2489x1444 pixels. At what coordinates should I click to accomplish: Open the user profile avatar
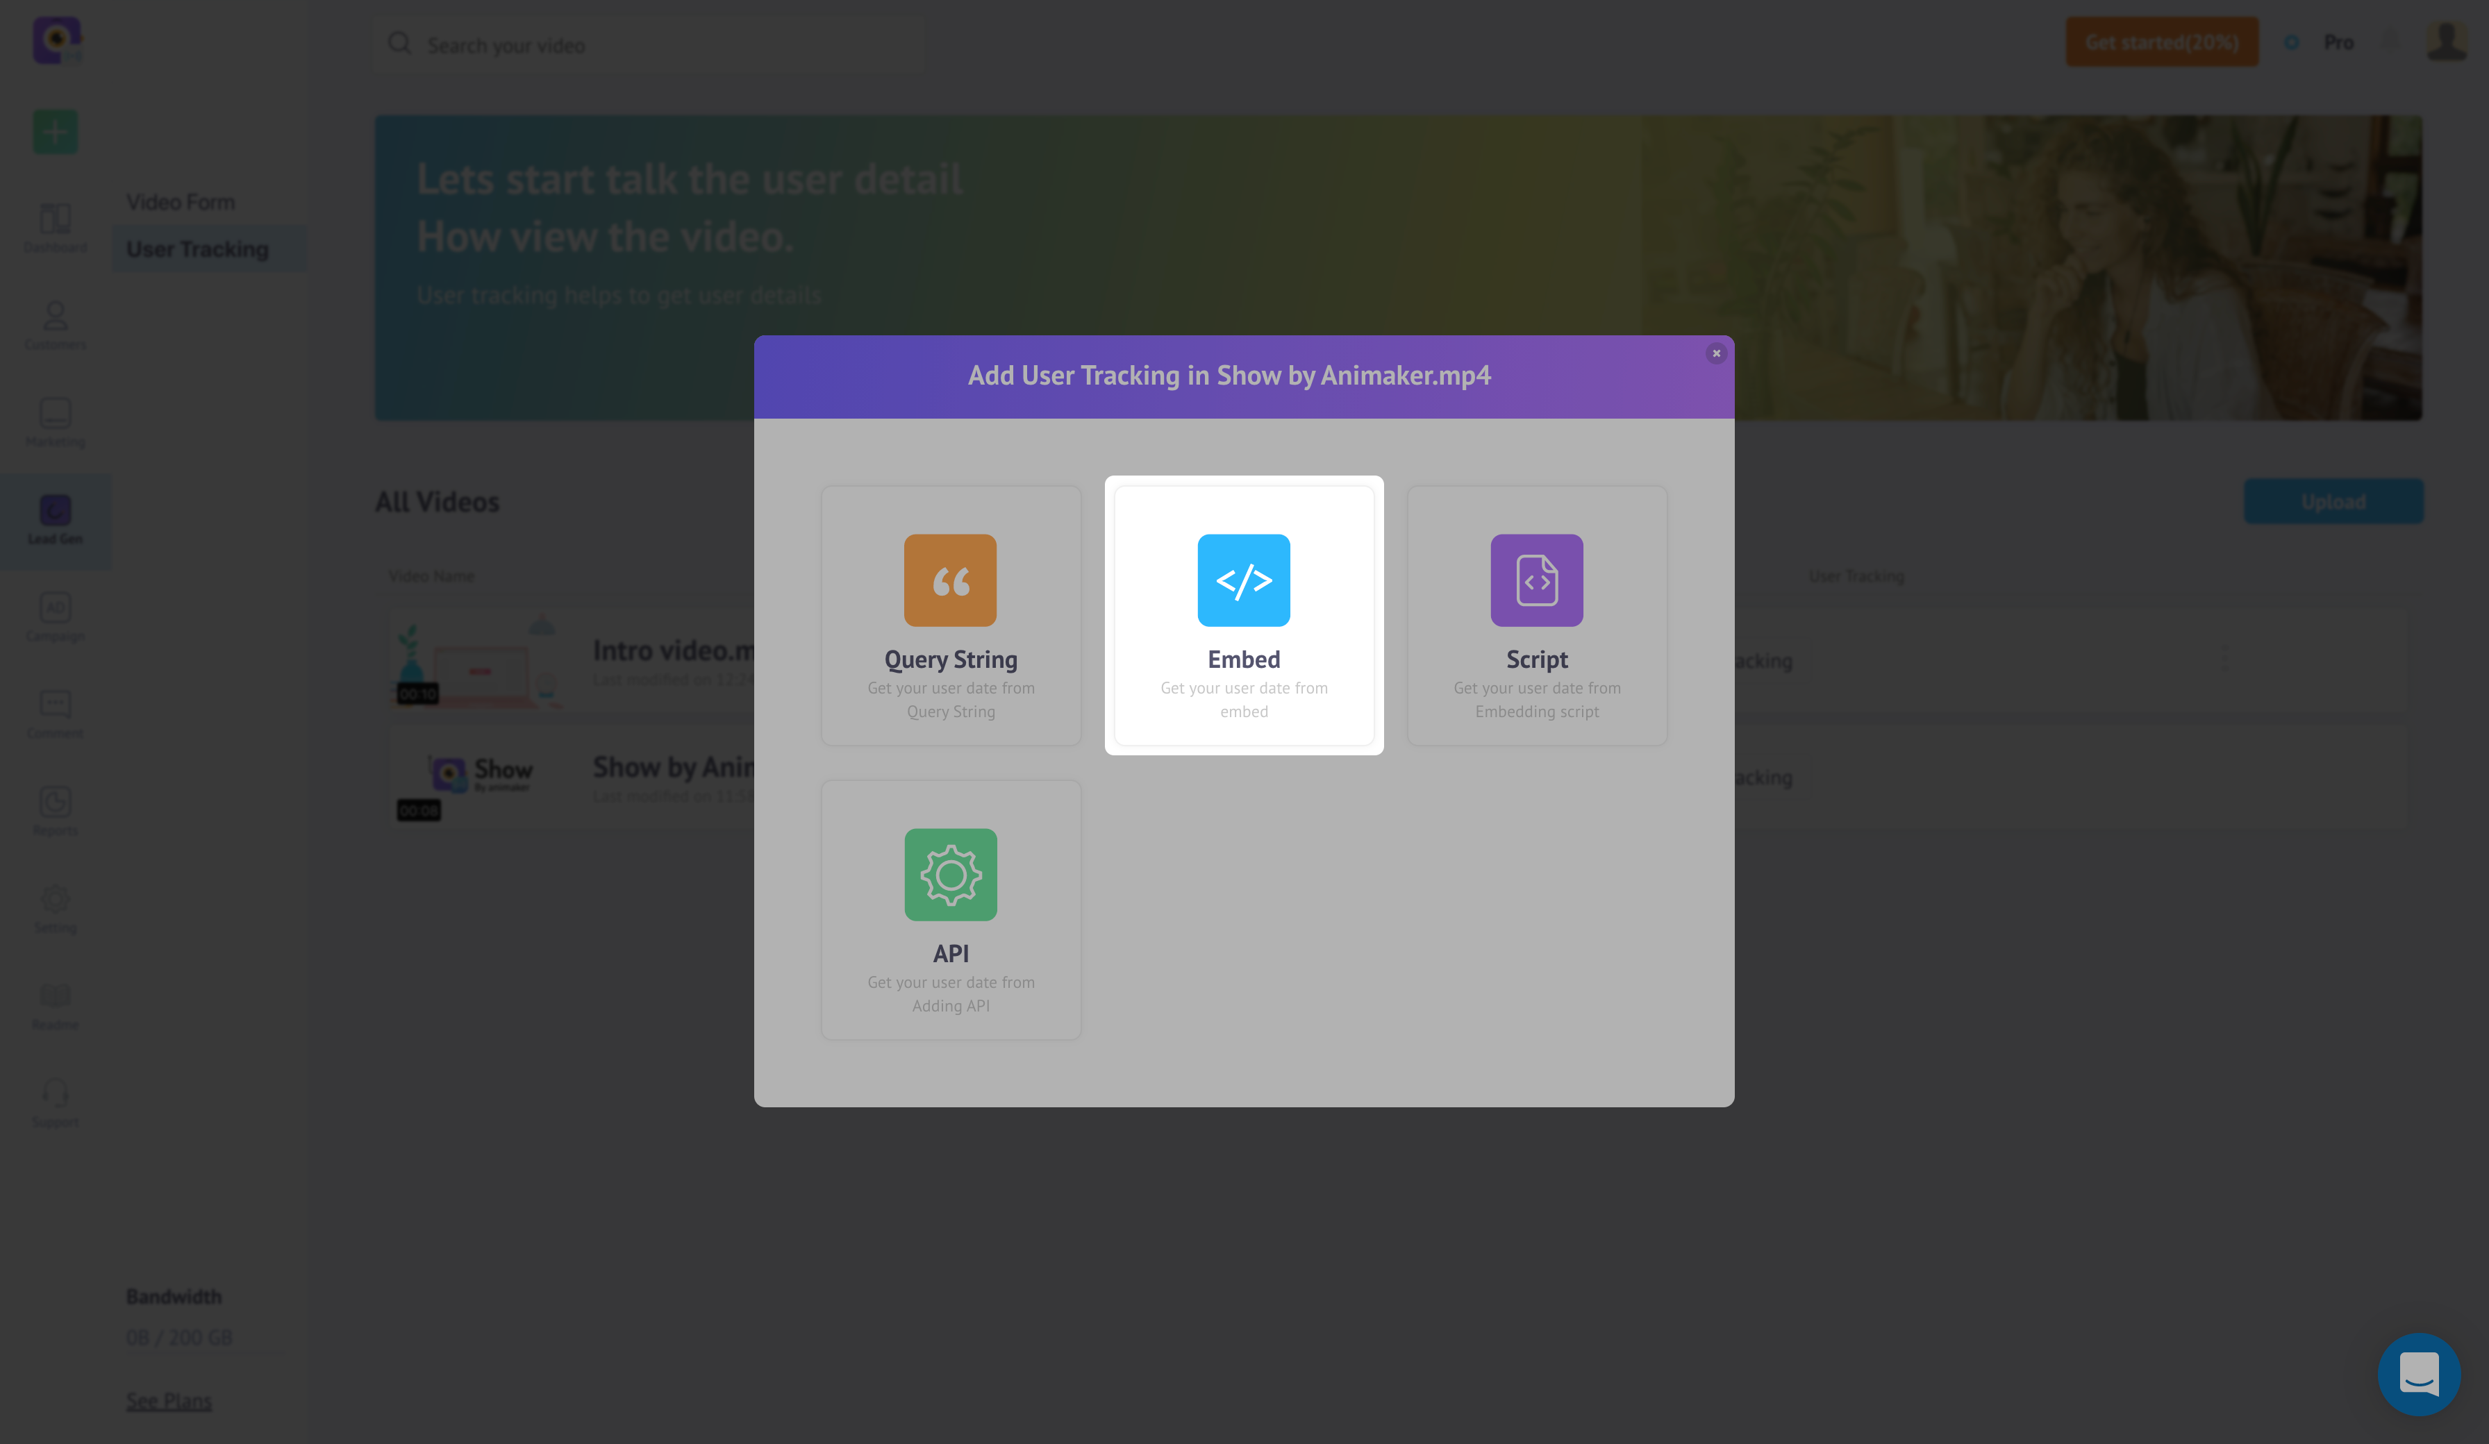pos(2447,42)
